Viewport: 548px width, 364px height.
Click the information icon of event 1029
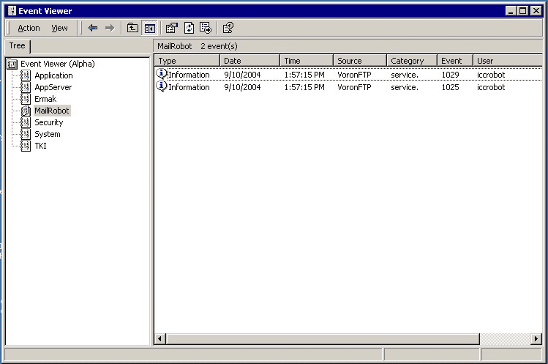point(161,74)
